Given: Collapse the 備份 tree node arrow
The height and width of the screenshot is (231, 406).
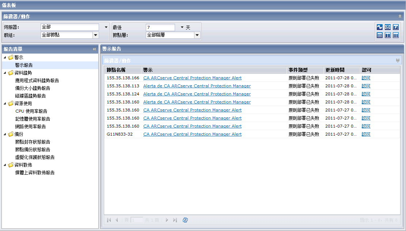Looking at the screenshot, I should tap(5, 134).
